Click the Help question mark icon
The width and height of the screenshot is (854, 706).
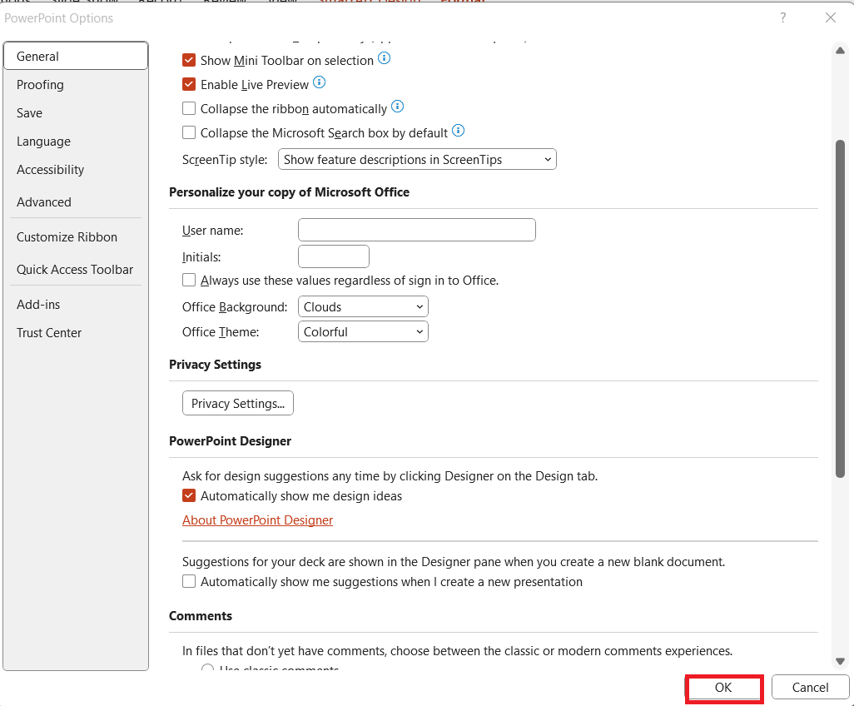click(x=782, y=18)
